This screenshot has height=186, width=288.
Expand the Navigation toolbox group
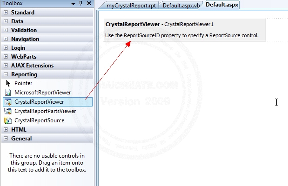(x=6, y=39)
